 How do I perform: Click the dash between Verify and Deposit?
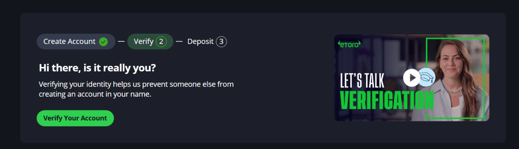click(x=179, y=41)
